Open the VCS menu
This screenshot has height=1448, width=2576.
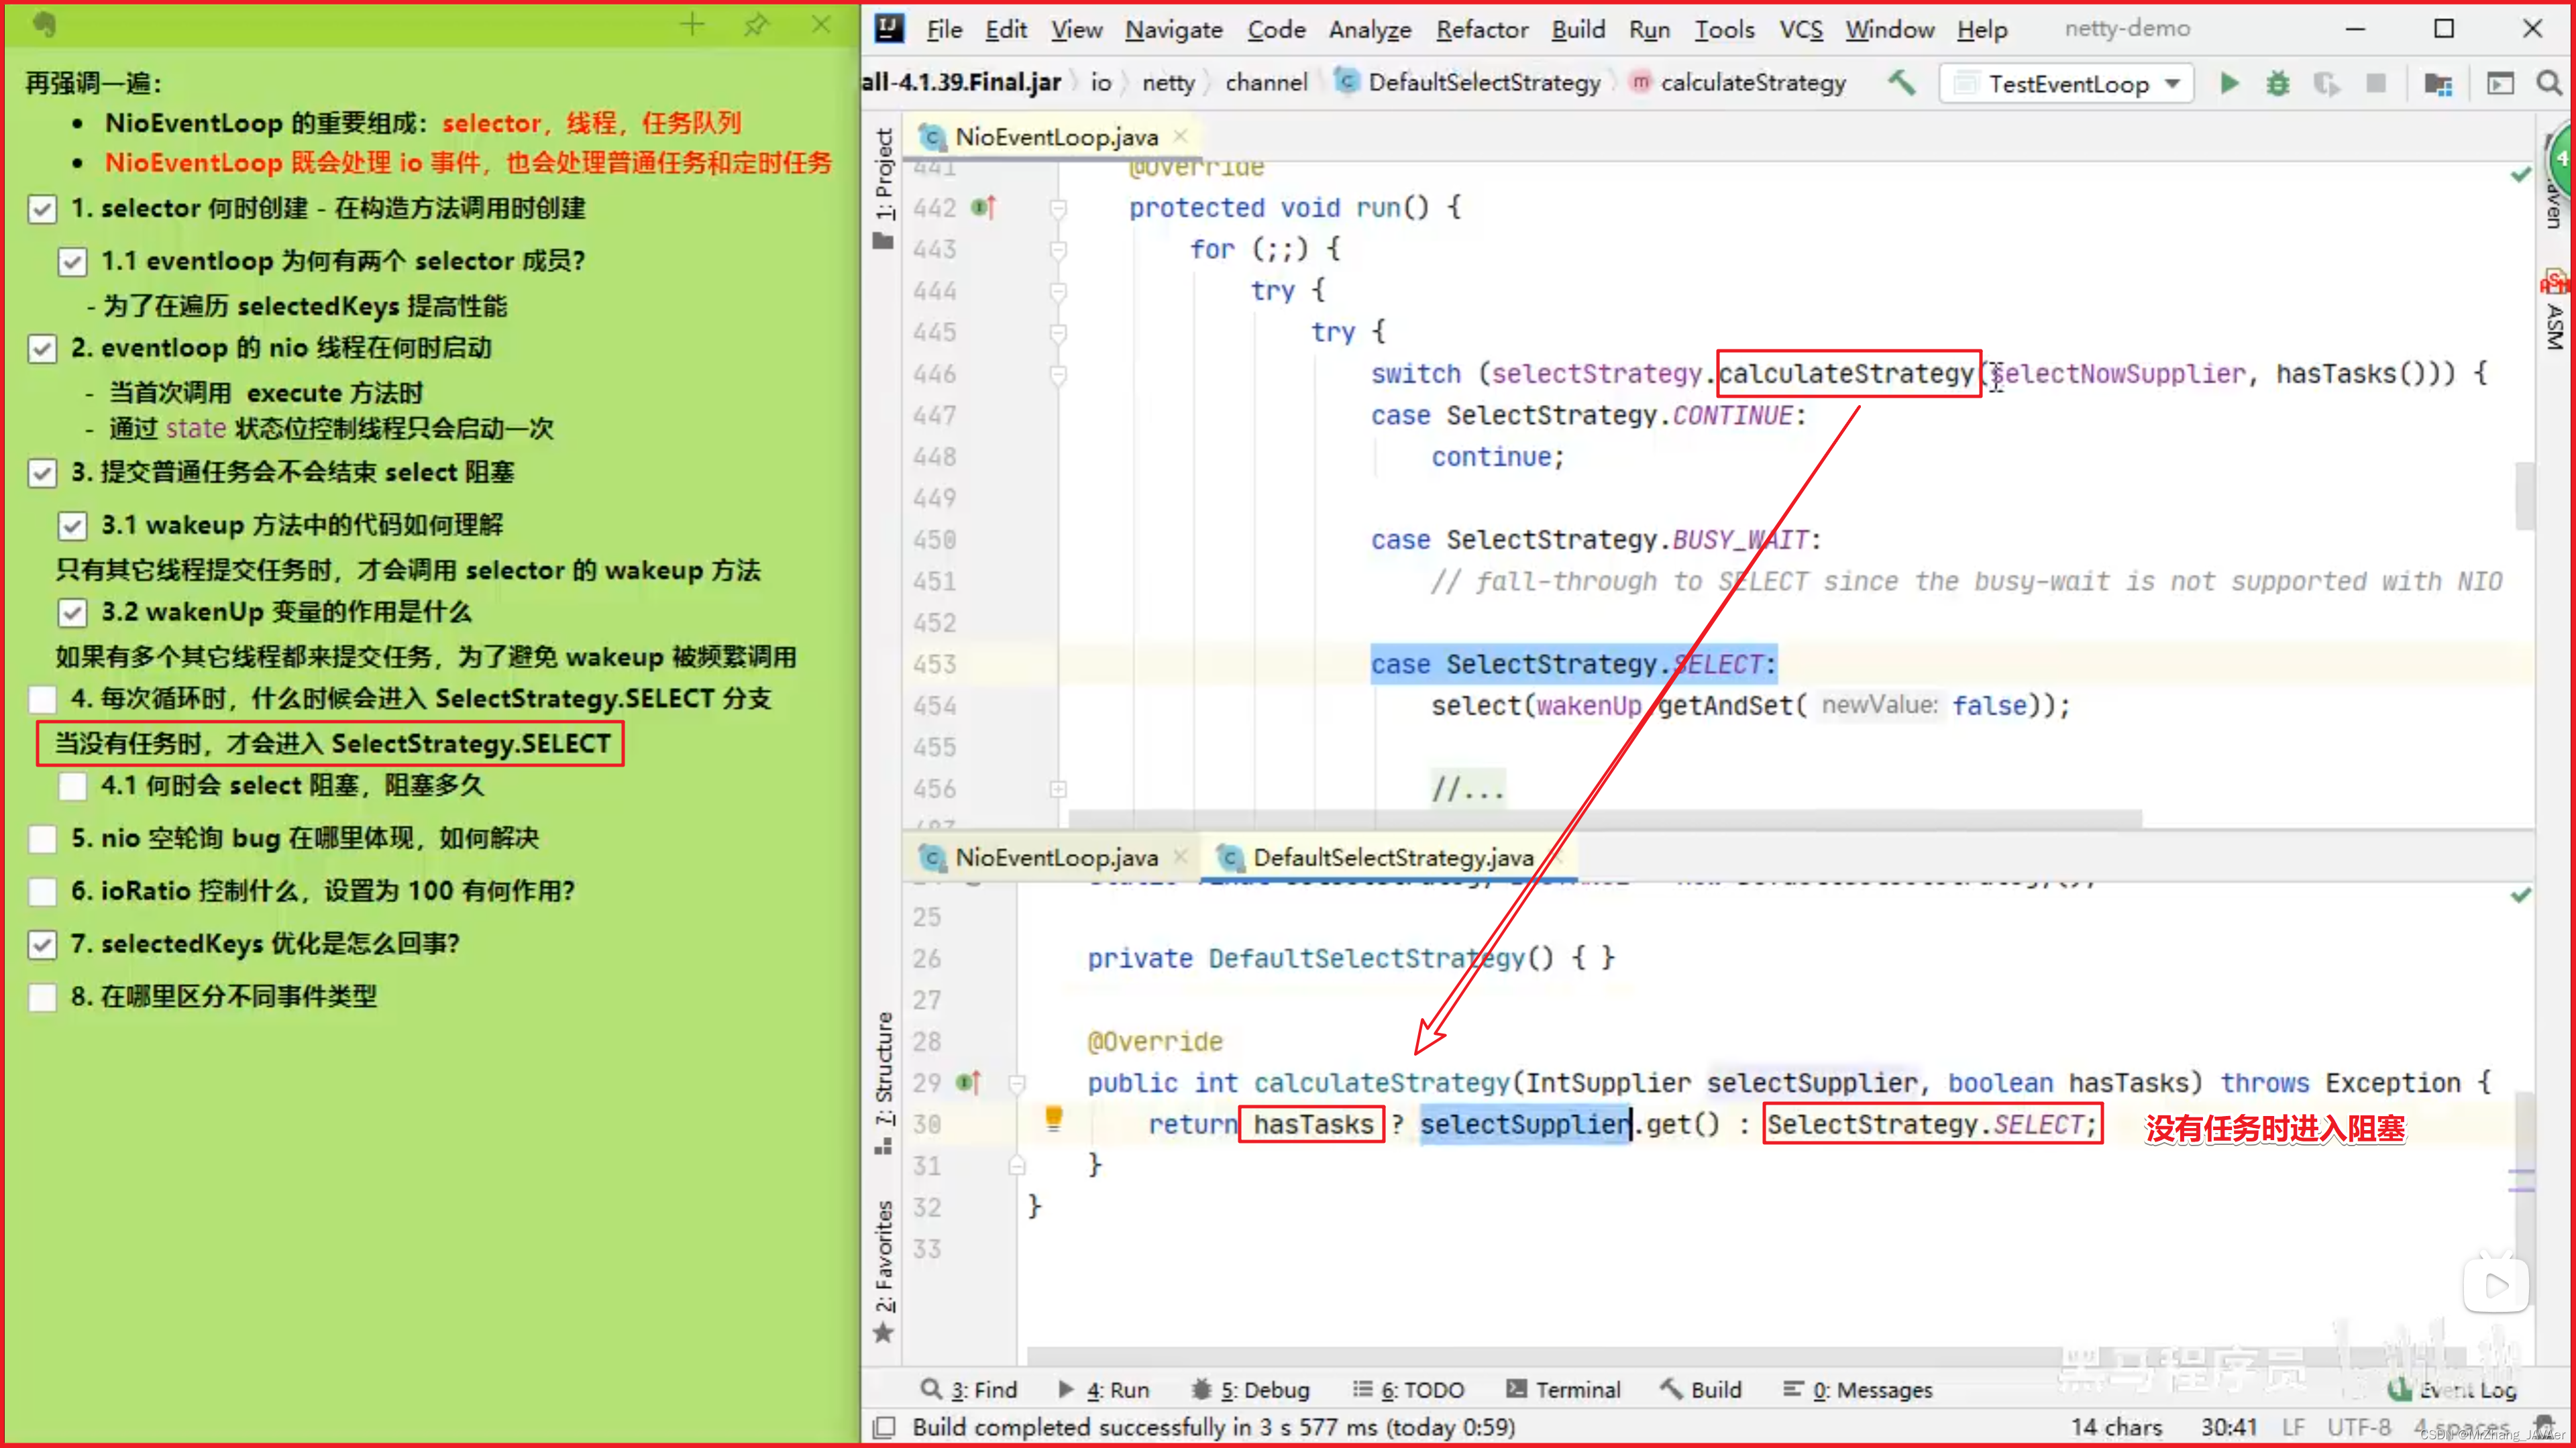click(1801, 29)
